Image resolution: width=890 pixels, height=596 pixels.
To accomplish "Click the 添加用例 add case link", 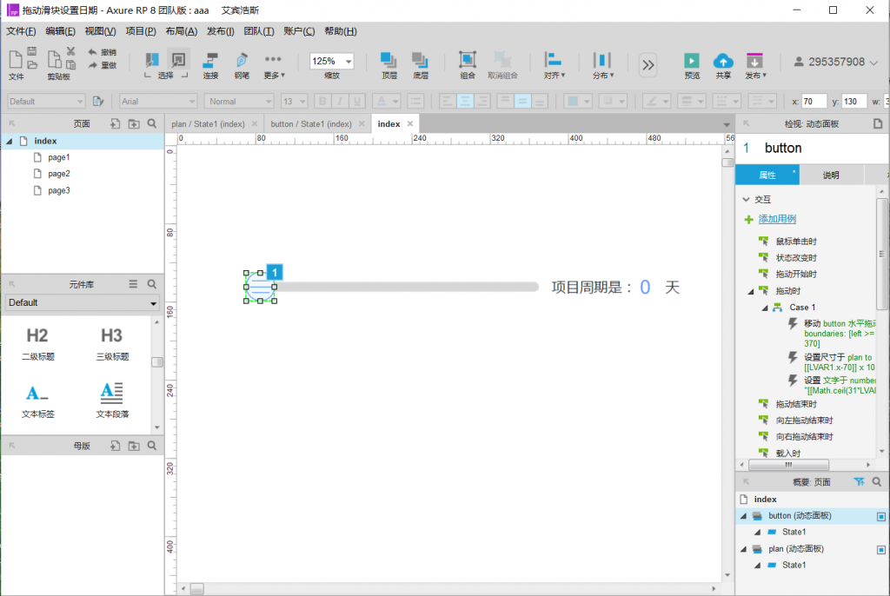I will (x=777, y=219).
